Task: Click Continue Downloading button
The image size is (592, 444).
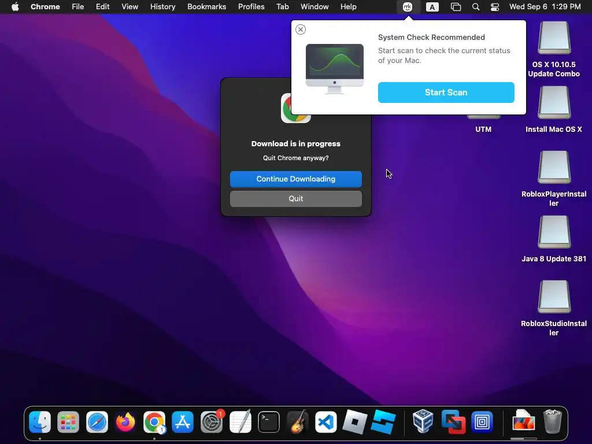Action: pyautogui.click(x=295, y=179)
